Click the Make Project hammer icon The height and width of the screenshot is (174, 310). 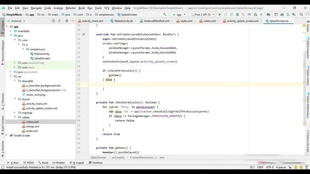click(x=165, y=14)
